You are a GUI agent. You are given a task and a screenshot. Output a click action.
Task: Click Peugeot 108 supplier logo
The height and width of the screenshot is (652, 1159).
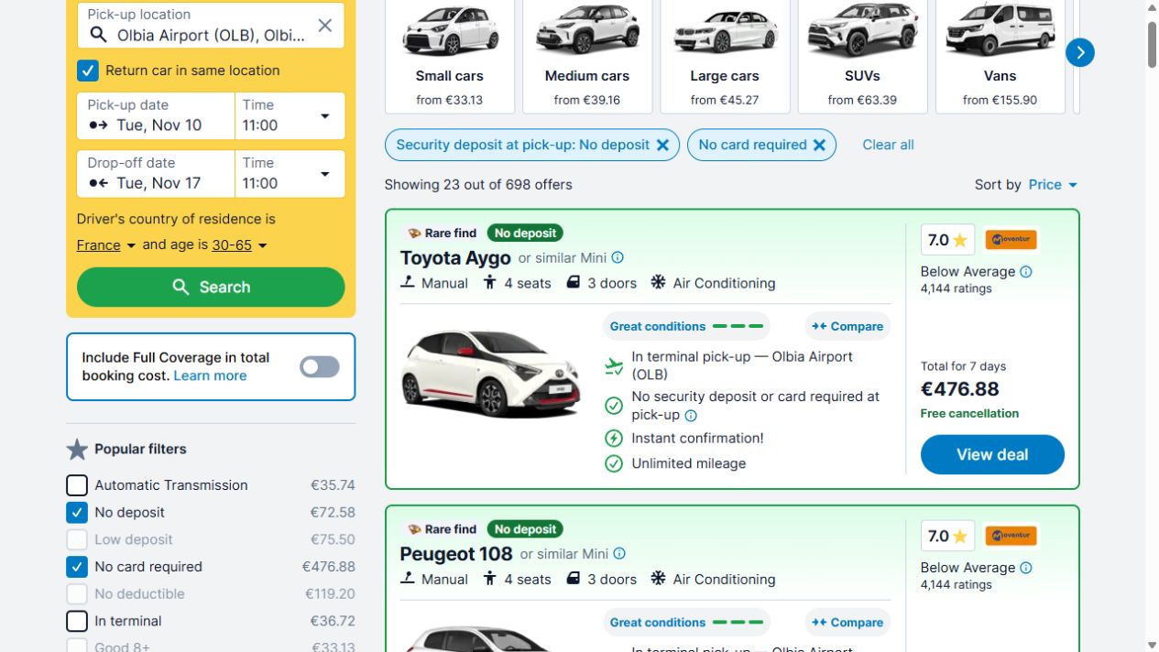1011,536
